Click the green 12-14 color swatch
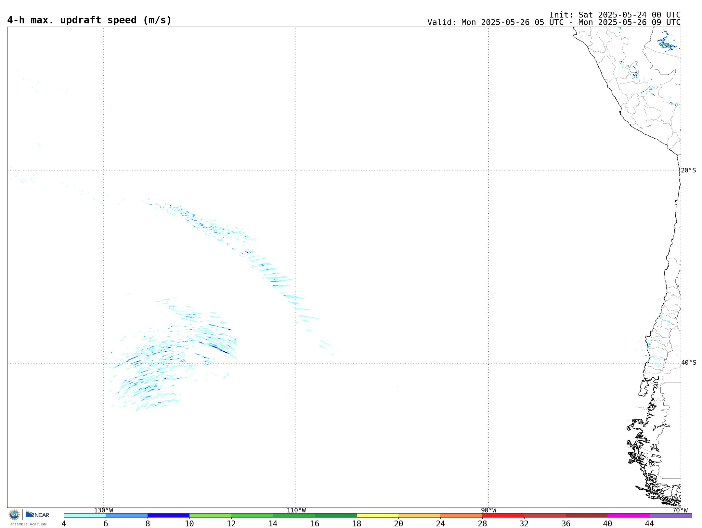 (252, 516)
